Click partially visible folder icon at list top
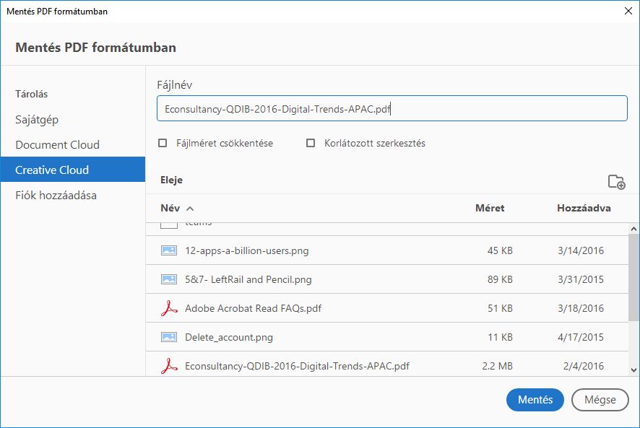Screen dimensions: 640x428 coord(168,225)
